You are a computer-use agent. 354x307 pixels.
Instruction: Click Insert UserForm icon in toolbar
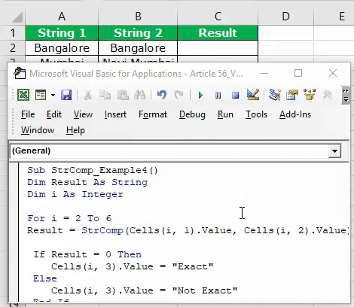tap(41, 95)
